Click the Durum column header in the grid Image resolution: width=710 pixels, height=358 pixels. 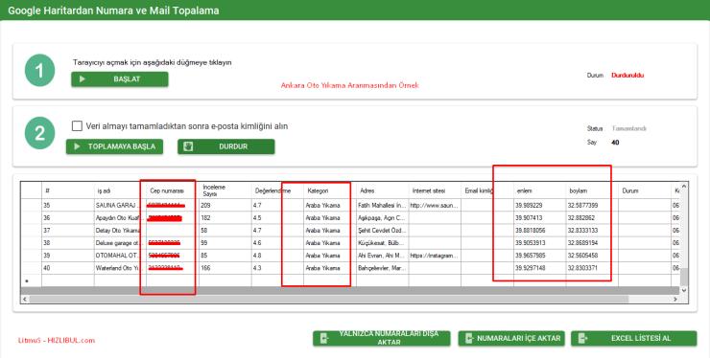click(x=645, y=190)
